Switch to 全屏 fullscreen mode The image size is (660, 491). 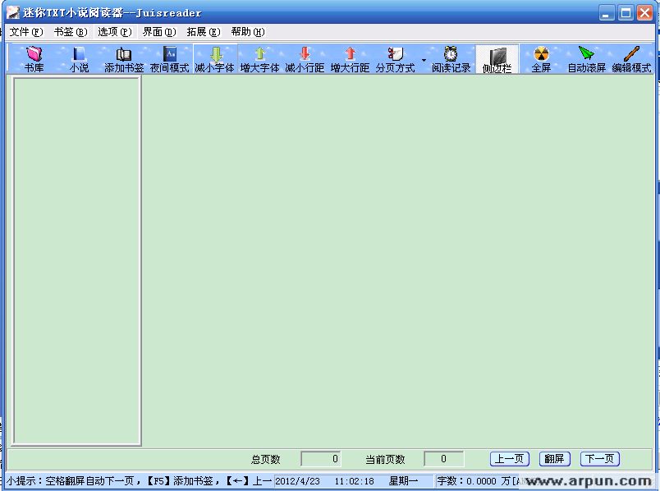click(x=541, y=59)
